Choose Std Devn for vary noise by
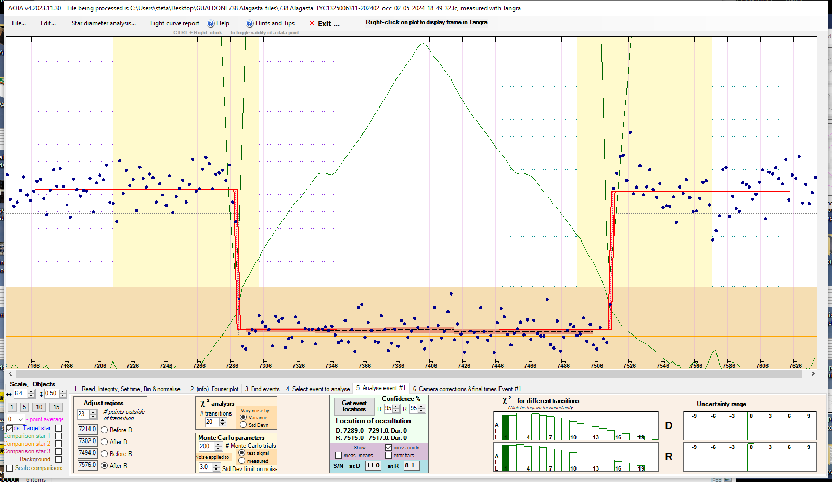 coord(243,425)
